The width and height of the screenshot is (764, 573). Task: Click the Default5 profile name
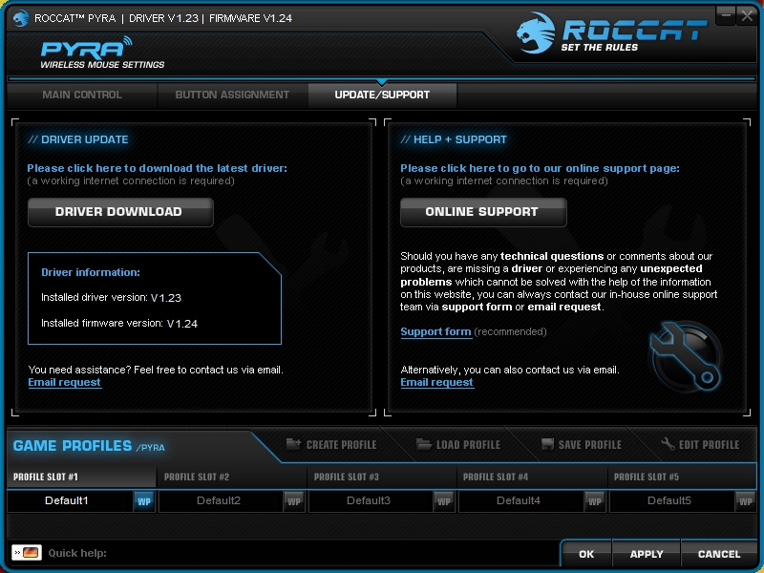[x=669, y=500]
